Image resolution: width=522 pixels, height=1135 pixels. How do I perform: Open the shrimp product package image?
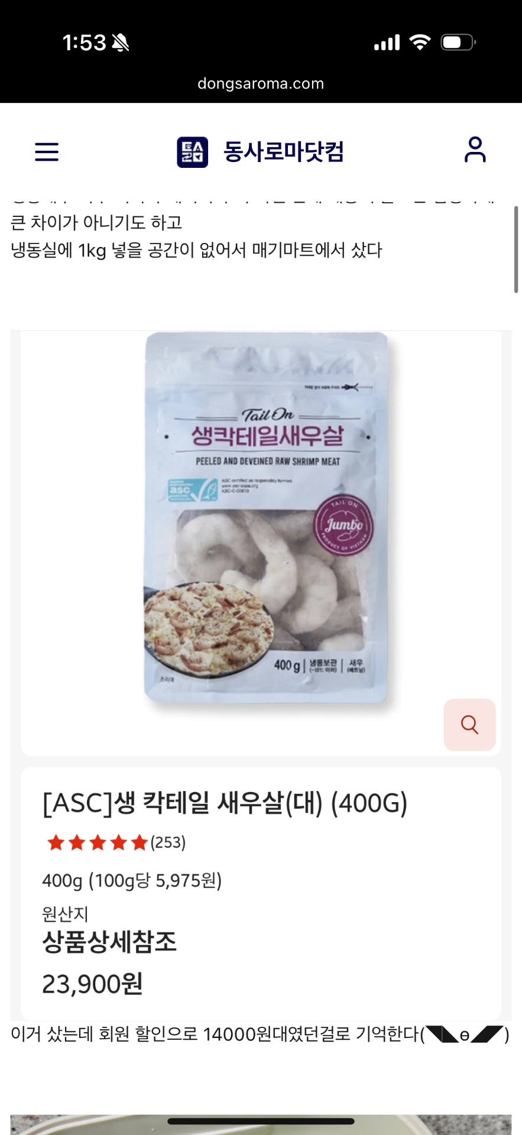(x=266, y=518)
